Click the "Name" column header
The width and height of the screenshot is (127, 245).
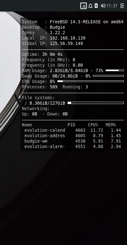[27, 125]
